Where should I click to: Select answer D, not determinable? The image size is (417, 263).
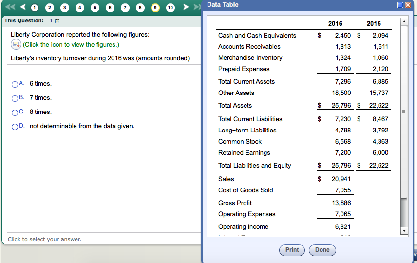point(15,127)
